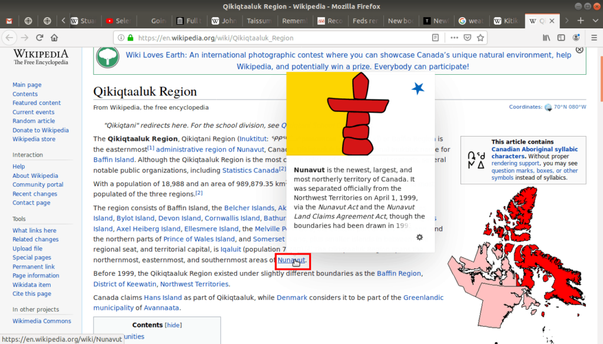This screenshot has height=344, width=603.
Task: Open the 'Baffin Region' link
Action: coord(399,273)
